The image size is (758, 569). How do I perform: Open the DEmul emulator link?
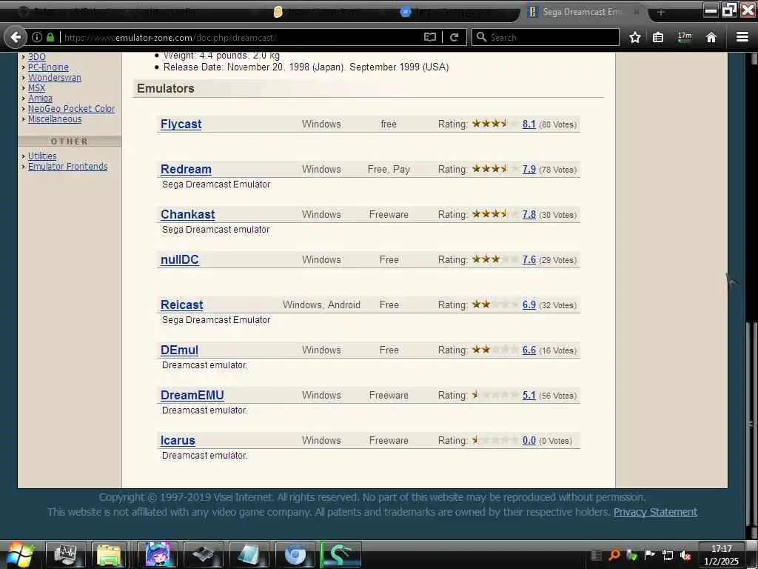[179, 350]
